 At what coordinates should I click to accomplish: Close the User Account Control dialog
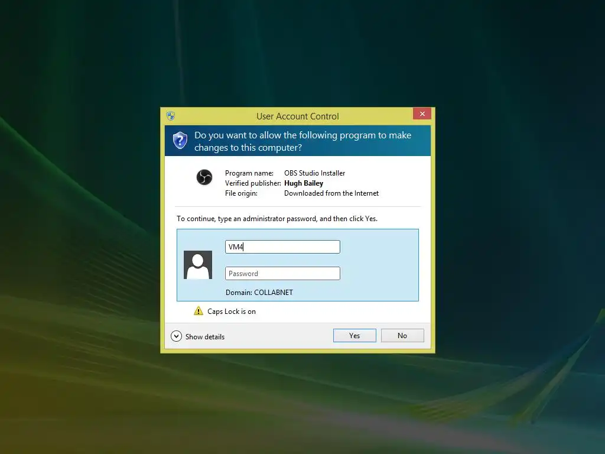click(x=422, y=114)
